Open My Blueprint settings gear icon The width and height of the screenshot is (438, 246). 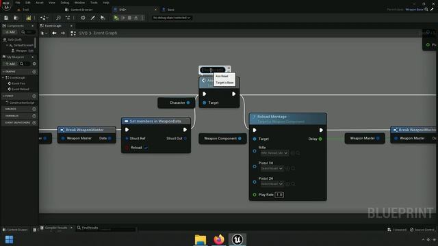coord(34,64)
